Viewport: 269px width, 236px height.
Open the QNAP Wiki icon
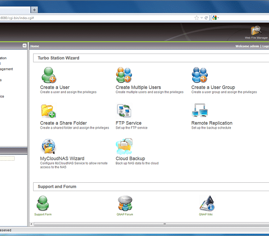pos(207,203)
